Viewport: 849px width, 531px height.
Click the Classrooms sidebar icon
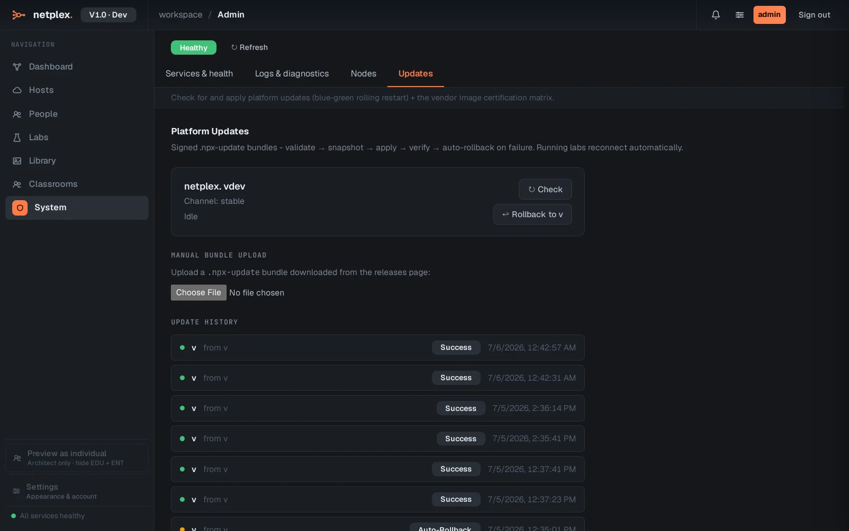pos(17,184)
